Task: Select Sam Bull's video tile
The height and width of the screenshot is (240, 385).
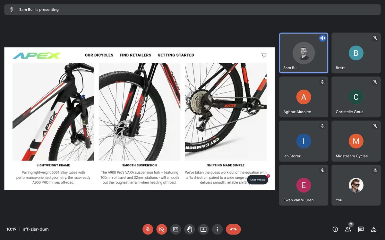Action: pos(304,53)
